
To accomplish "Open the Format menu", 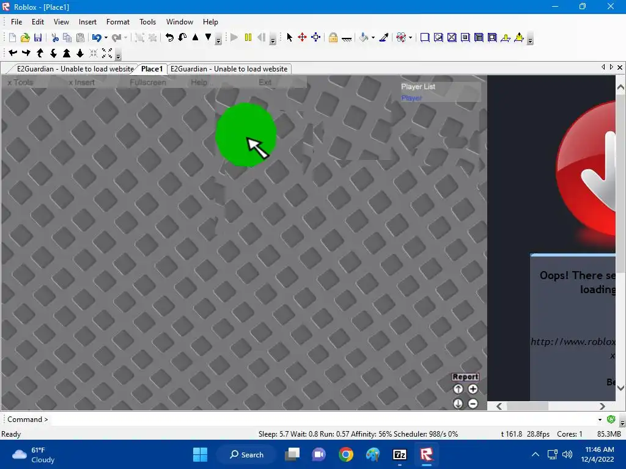I will (x=118, y=22).
